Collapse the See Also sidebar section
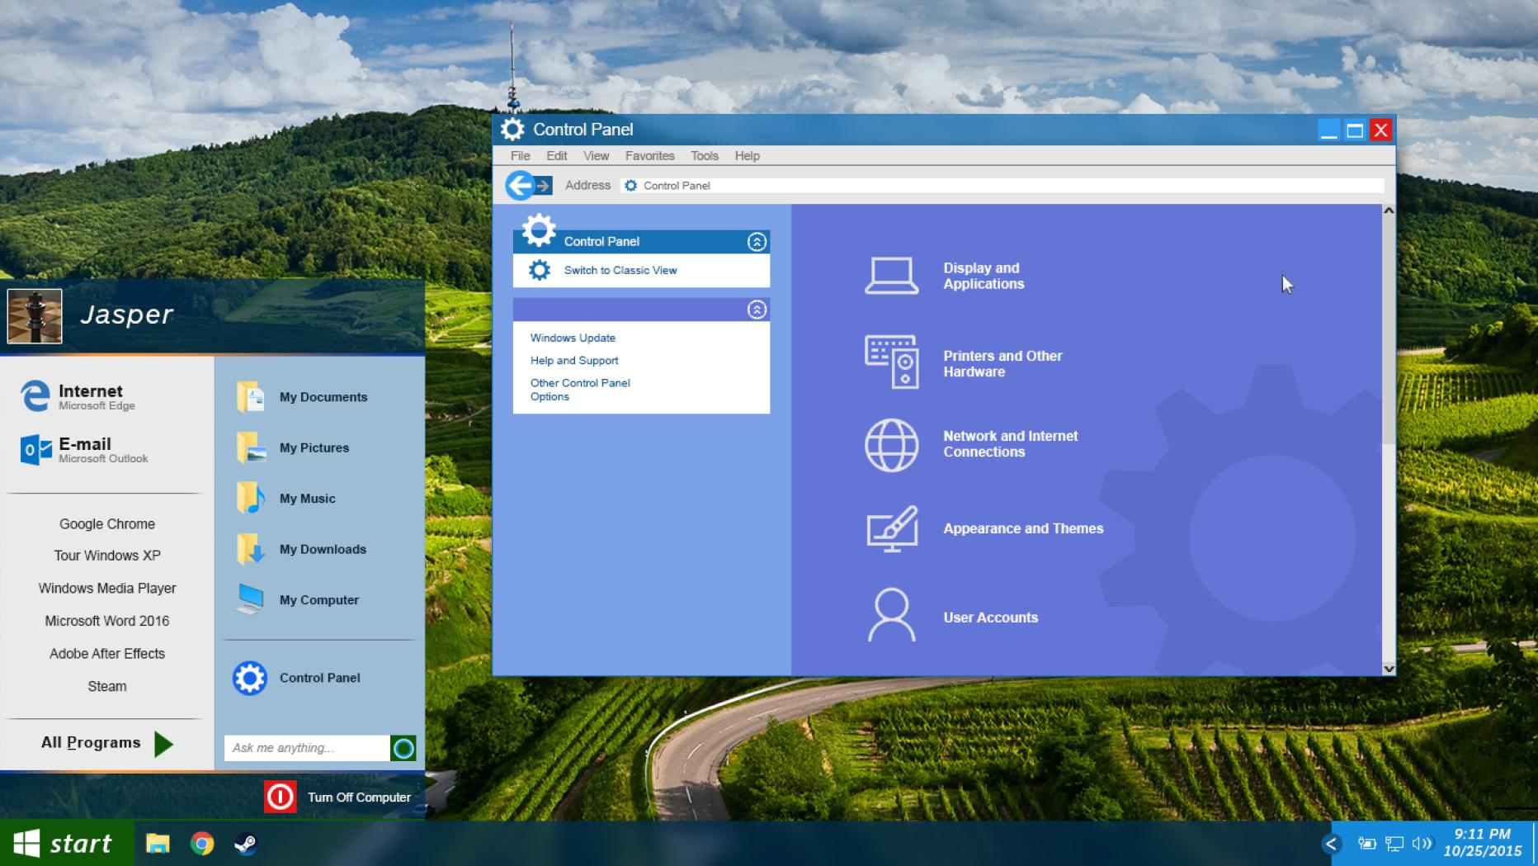 coord(755,309)
